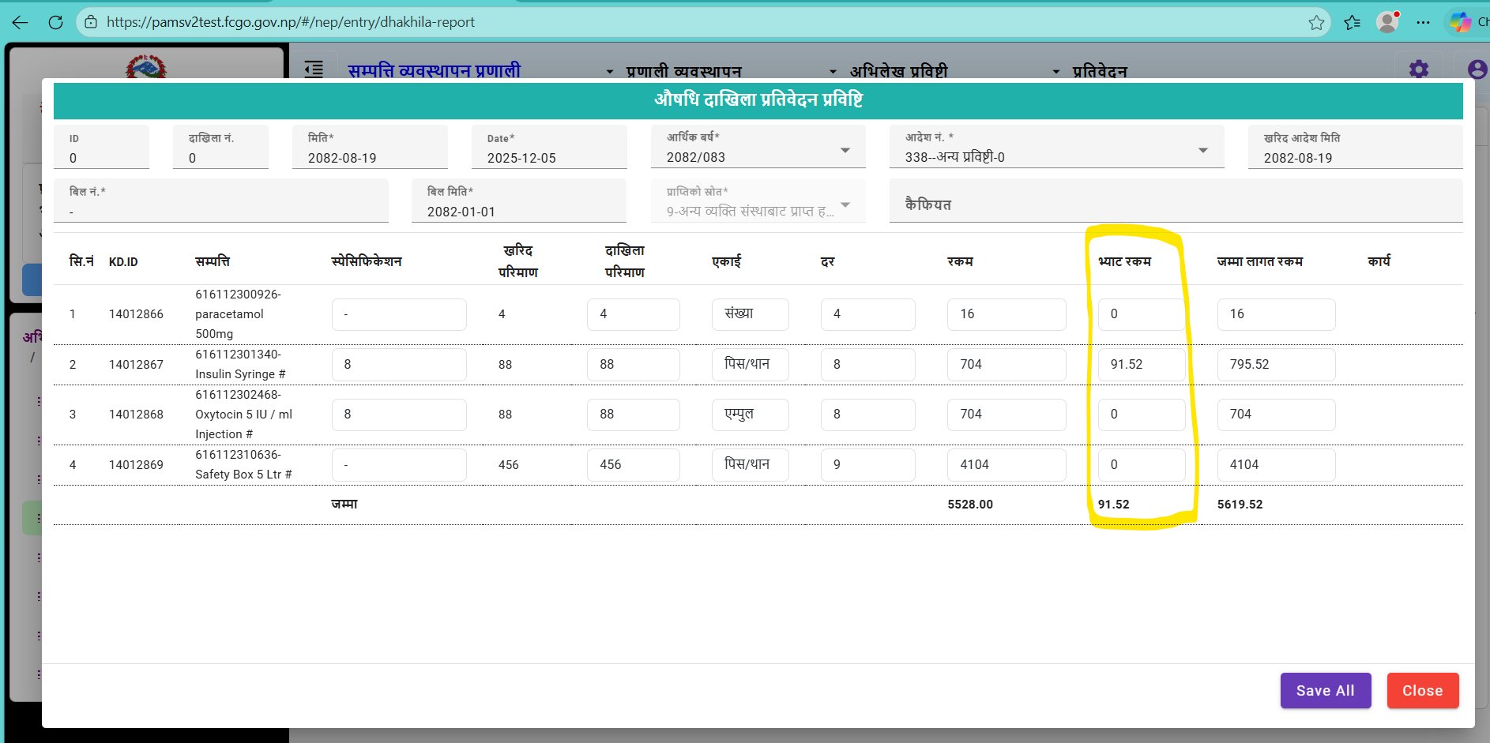Click the बिल नं. input field
This screenshot has width=1490, height=743.
(221, 201)
